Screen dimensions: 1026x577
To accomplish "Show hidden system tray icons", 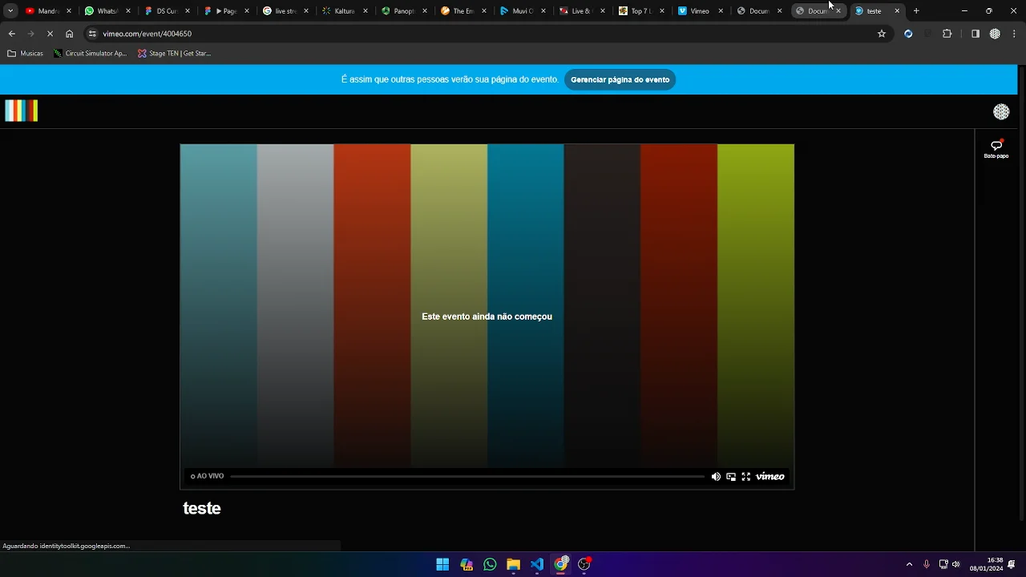I will (x=909, y=564).
